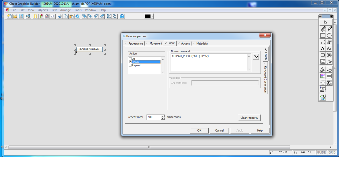This screenshot has width=339, height=192.
Task: Toggle GRID in the status bar
Action: 332,152
